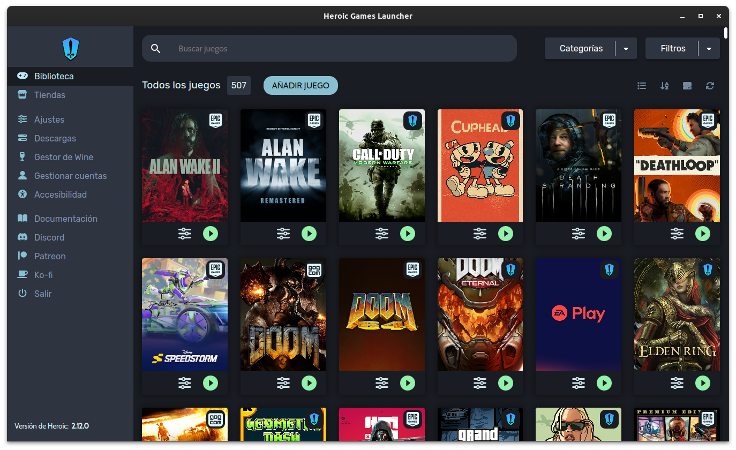The image size is (736, 450).
Task: Click the vertical scrollbar on the right
Action: click(x=726, y=33)
